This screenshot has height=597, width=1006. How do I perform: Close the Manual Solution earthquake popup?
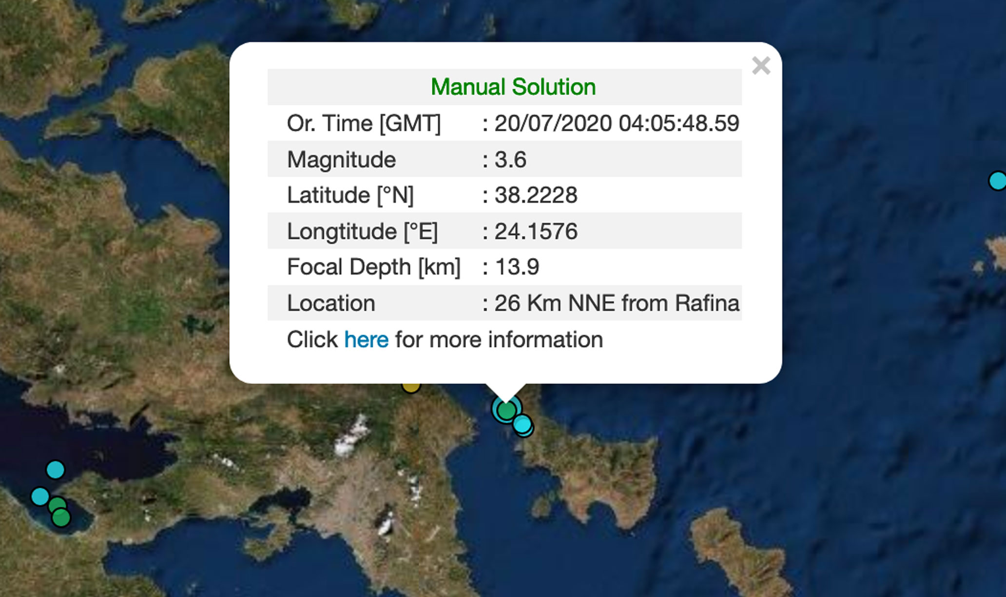tap(761, 65)
